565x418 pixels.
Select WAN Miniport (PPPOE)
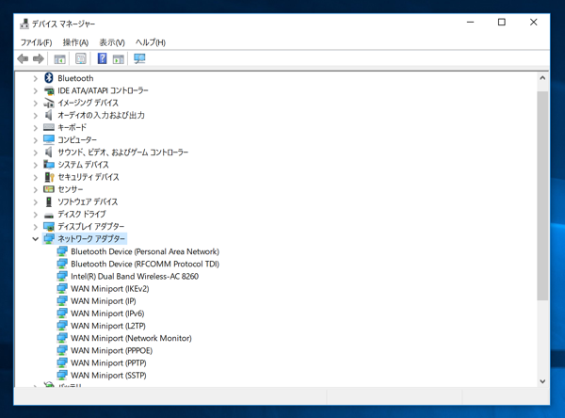(x=112, y=350)
